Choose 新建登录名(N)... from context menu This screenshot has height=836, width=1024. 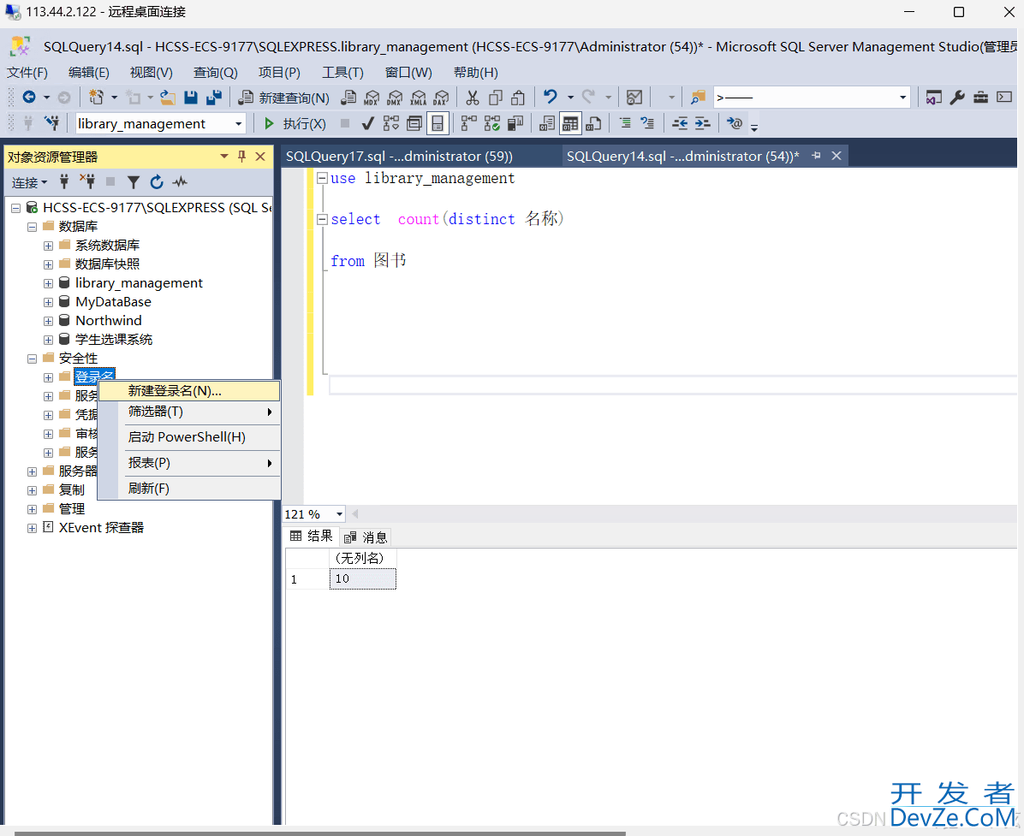coord(189,391)
